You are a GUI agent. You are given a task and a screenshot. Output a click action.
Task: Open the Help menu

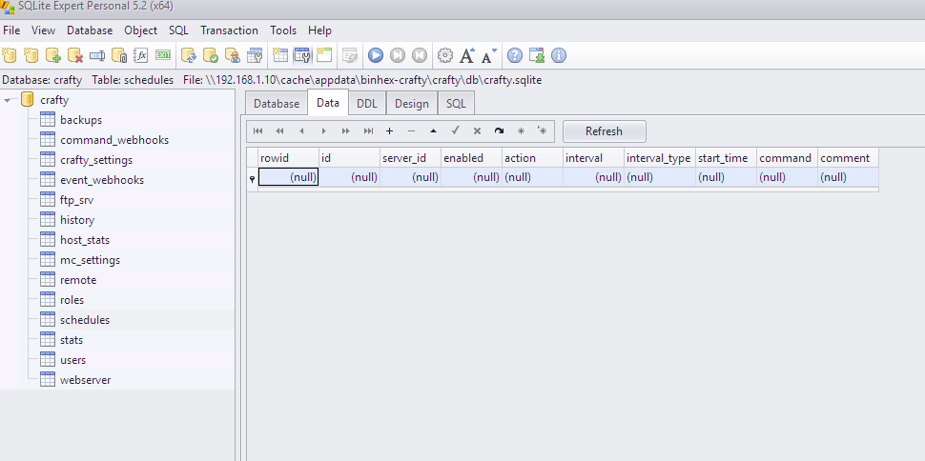coord(319,30)
